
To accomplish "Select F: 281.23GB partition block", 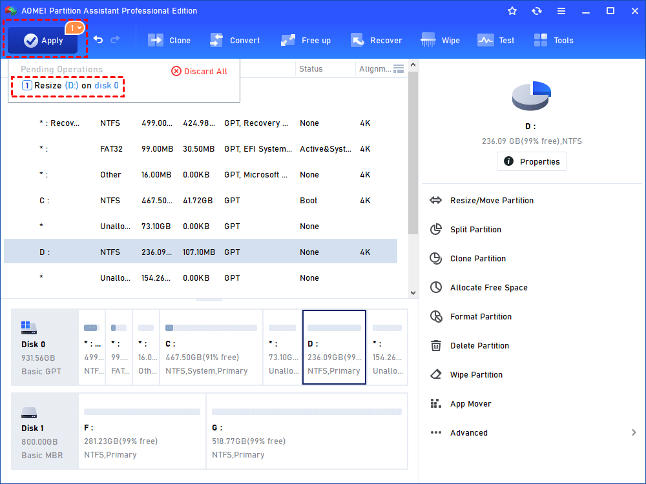I will coord(142,431).
